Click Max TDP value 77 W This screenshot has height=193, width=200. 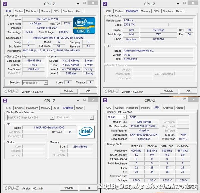tap(67, 23)
